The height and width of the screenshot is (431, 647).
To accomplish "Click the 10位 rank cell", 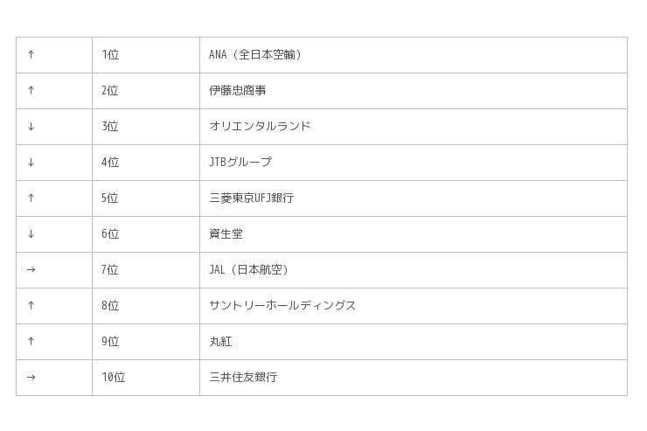I will (113, 378).
